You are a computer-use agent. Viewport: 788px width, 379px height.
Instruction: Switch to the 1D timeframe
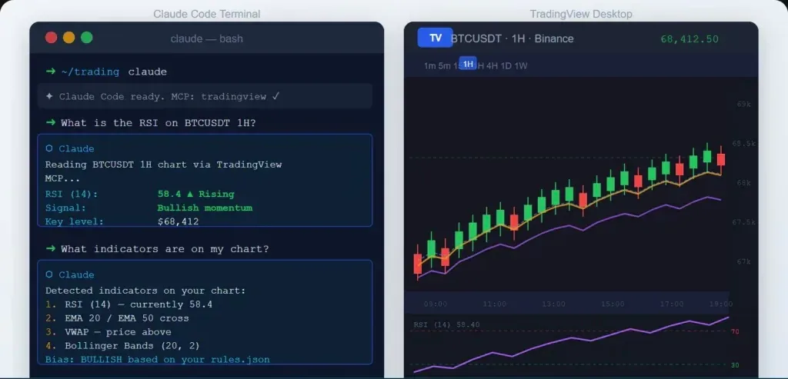click(x=506, y=66)
